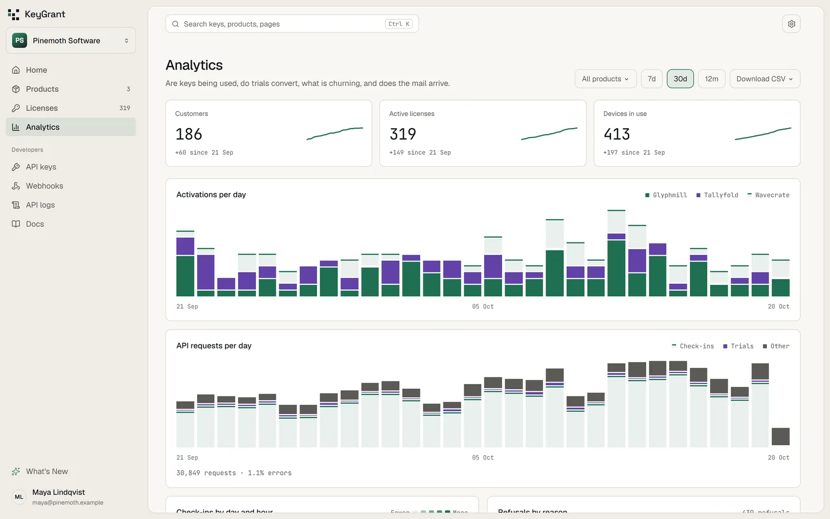Image resolution: width=830 pixels, height=519 pixels.
Task: Toggle Other legend entry in API requests
Action: click(776, 346)
